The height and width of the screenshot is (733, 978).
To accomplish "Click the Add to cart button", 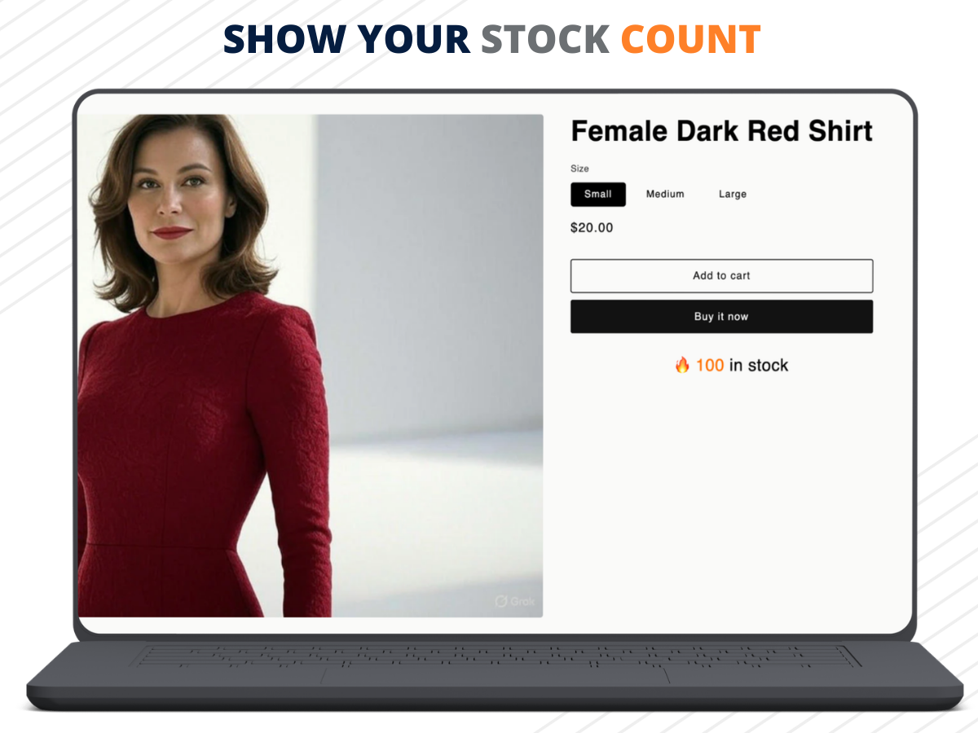I will (x=721, y=276).
